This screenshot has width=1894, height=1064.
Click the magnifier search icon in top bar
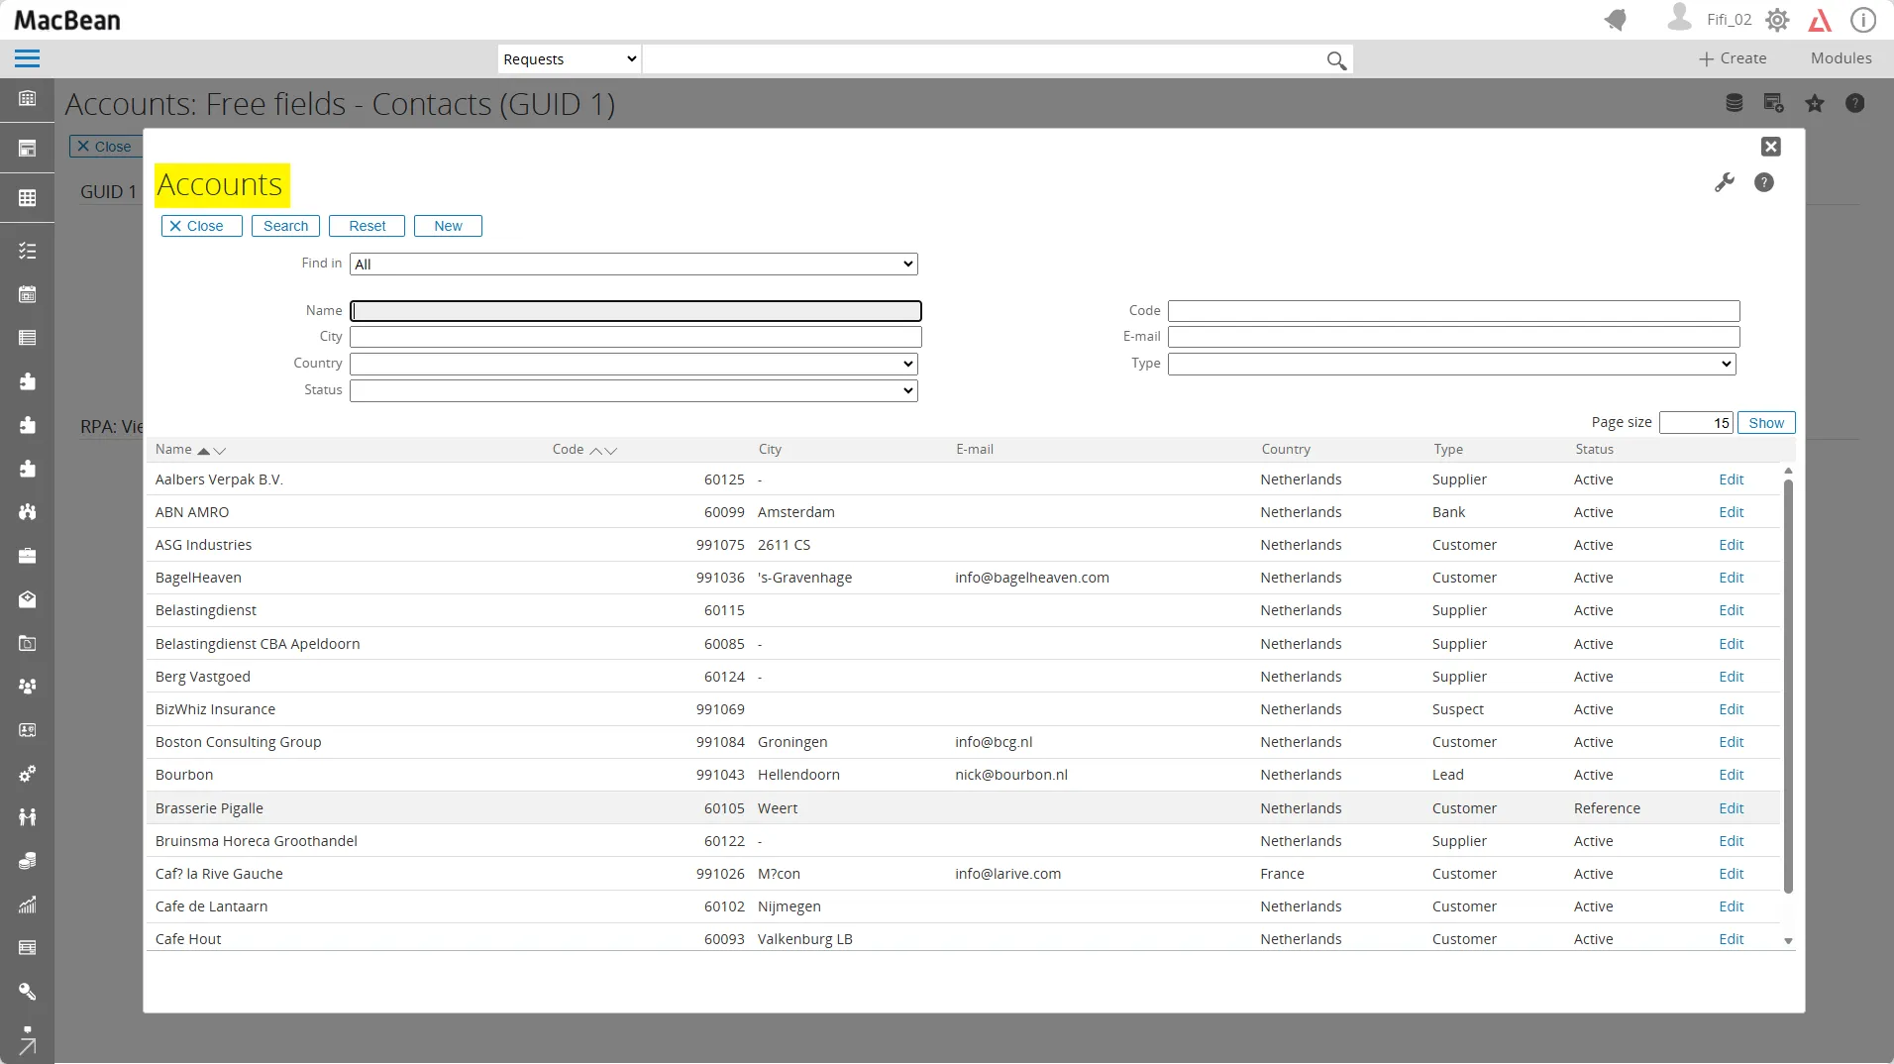click(x=1336, y=60)
